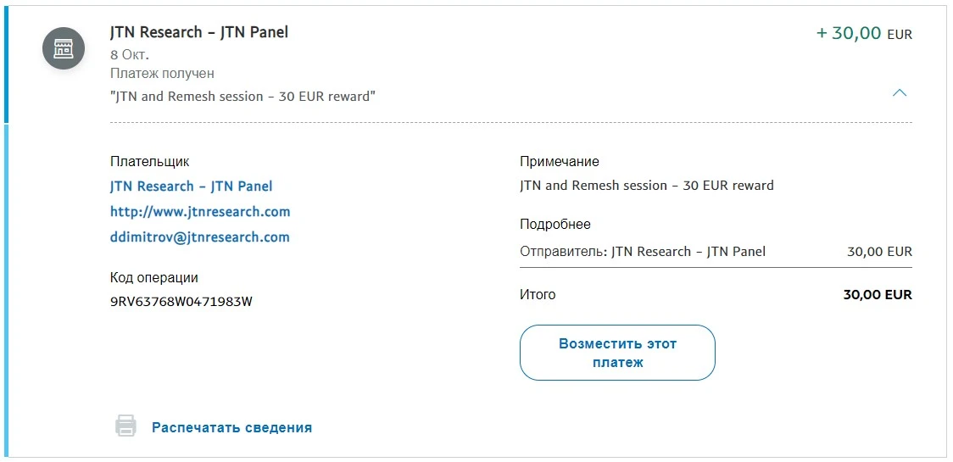Viewport: 953px width, 462px height.
Task: Open the http://www.jtnresearch.com website link
Action: pyautogui.click(x=200, y=212)
